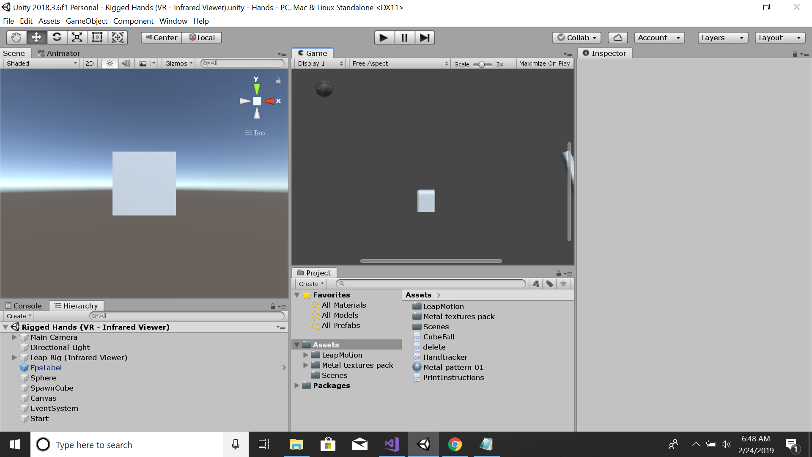Expand the Main Camera hierarchy item

[14, 337]
